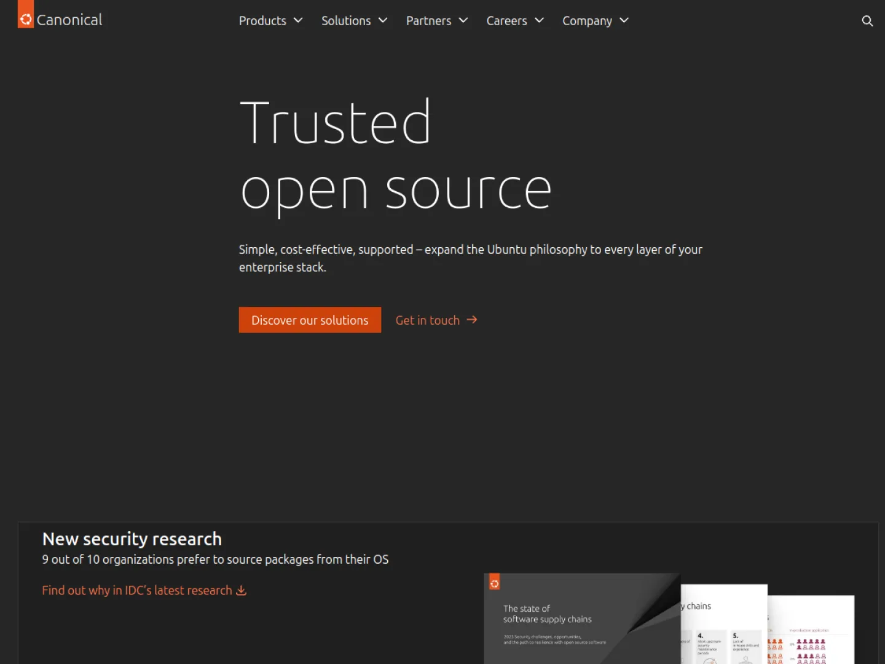Image resolution: width=885 pixels, height=664 pixels.
Task: Expand the Solutions chevron arrow
Action: click(383, 20)
